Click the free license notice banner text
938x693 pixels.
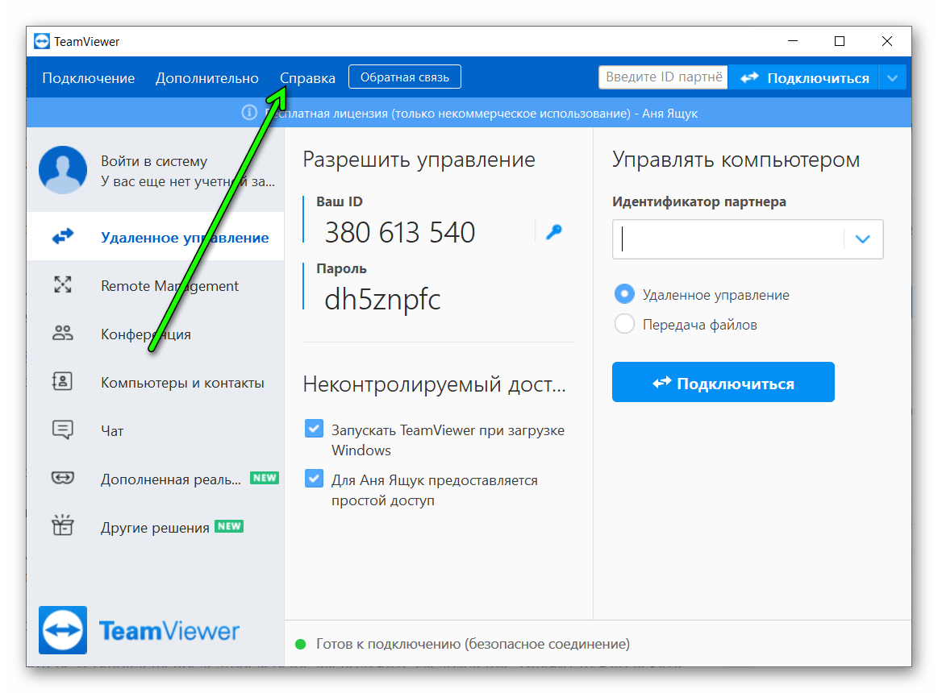tap(482, 113)
